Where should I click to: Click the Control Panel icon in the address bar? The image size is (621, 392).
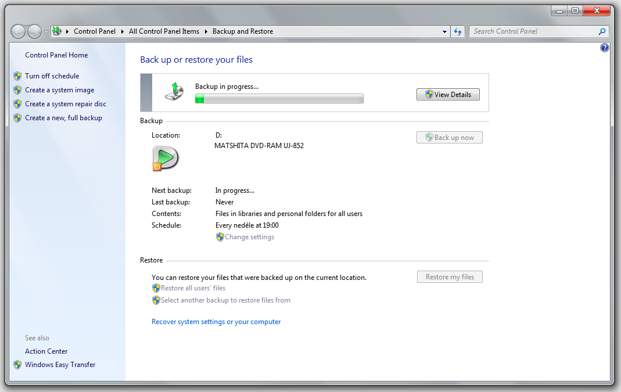(x=57, y=31)
